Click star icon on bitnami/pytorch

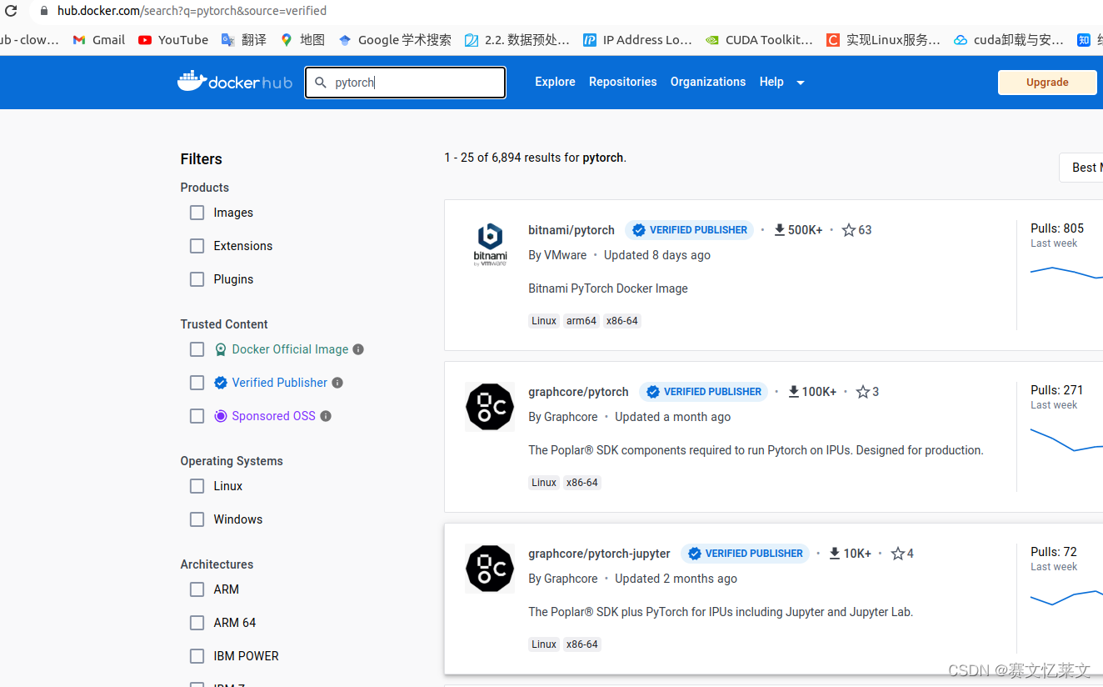click(x=849, y=230)
